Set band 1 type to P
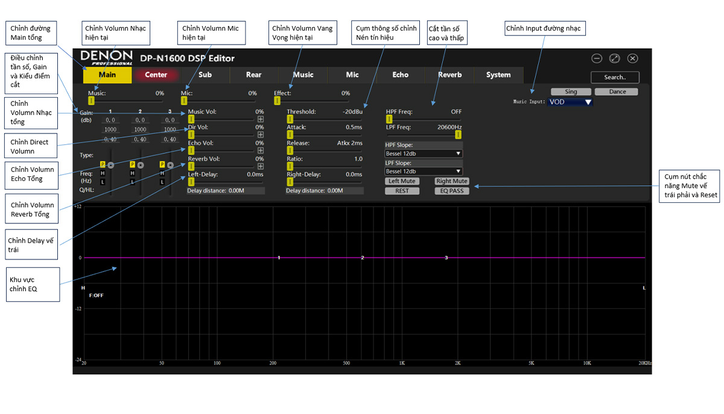The image size is (724, 414). point(103,164)
